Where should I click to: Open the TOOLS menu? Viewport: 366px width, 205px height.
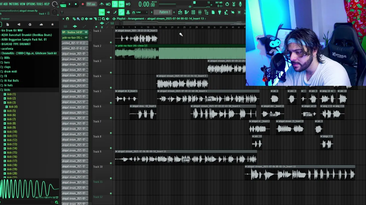pos(39,4)
